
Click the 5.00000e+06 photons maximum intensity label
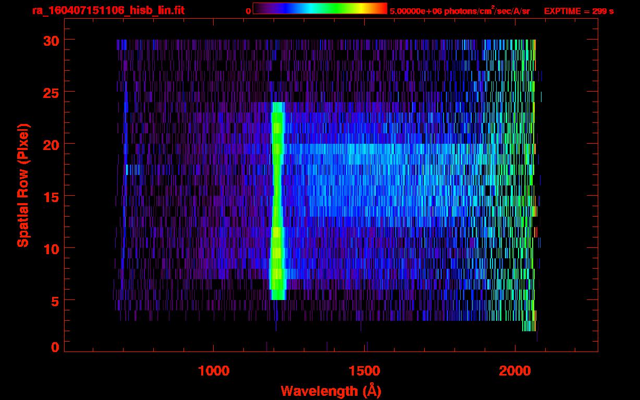tap(460, 11)
